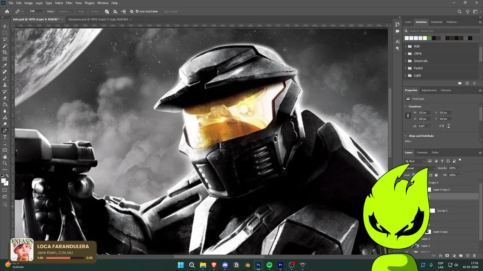
Task: Filter layers by adjustment layers
Action: [x=436, y=161]
